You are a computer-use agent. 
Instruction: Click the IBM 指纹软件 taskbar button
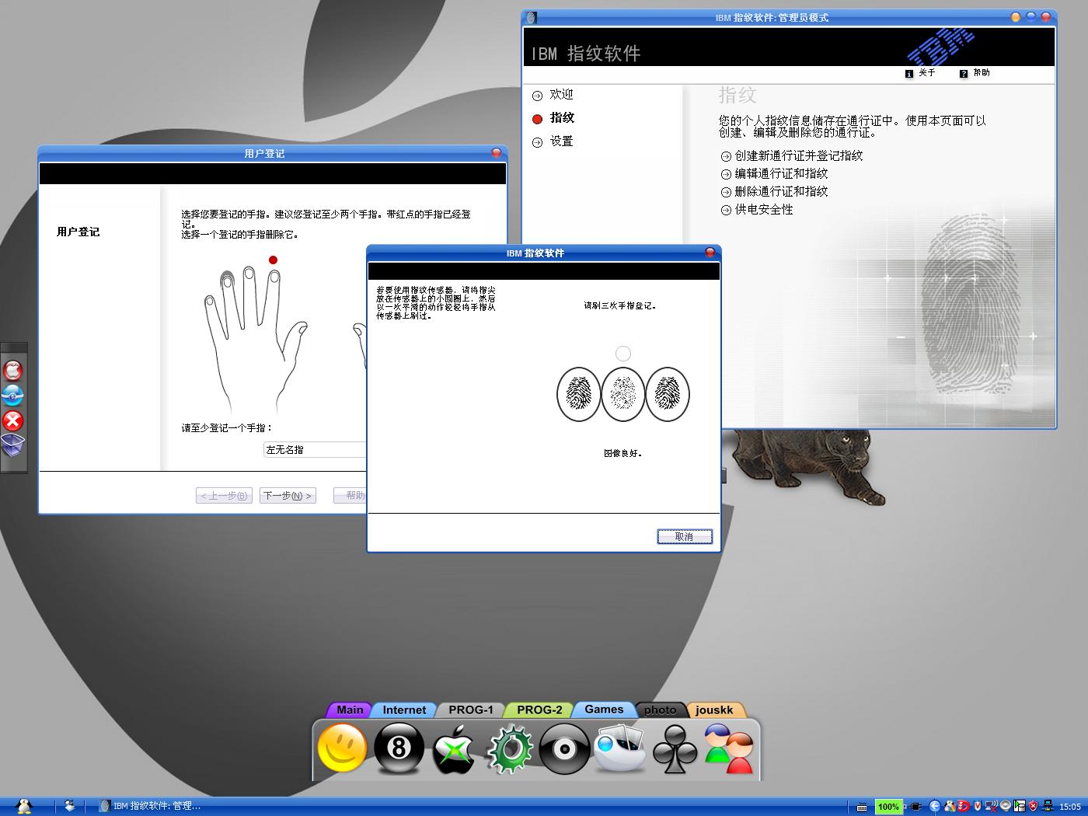(x=150, y=807)
